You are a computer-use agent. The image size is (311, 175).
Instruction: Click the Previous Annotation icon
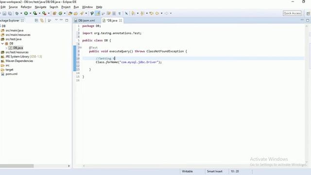click(x=142, y=13)
